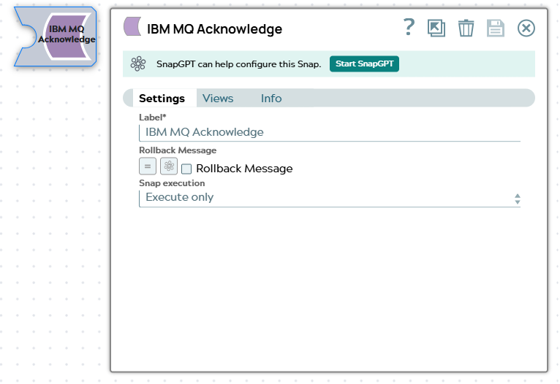Click SnapGPT suggest icon beside Rollback Message
Viewport: 560px width, 384px height.
coord(169,166)
